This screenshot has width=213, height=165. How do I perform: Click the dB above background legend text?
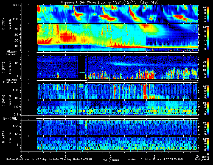tap(203, 157)
